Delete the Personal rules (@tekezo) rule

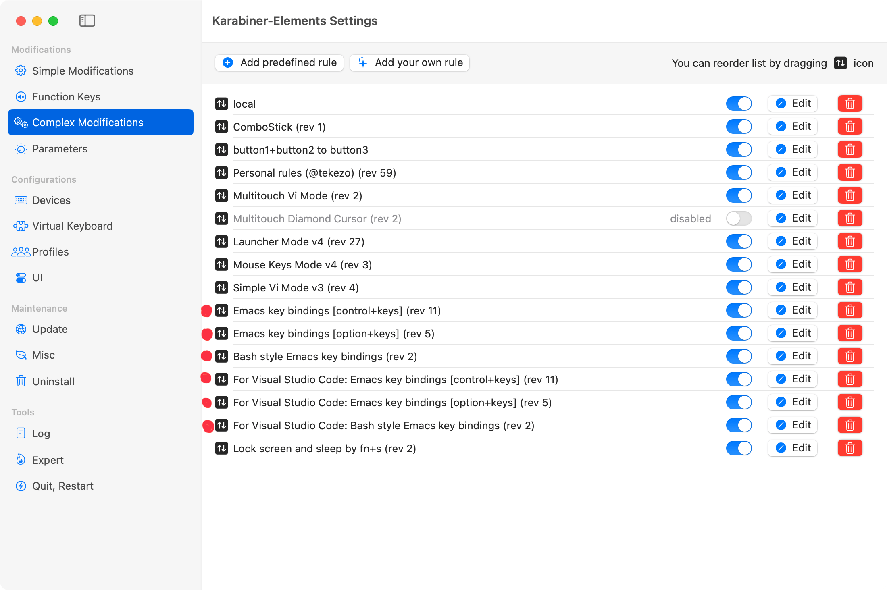tap(850, 172)
